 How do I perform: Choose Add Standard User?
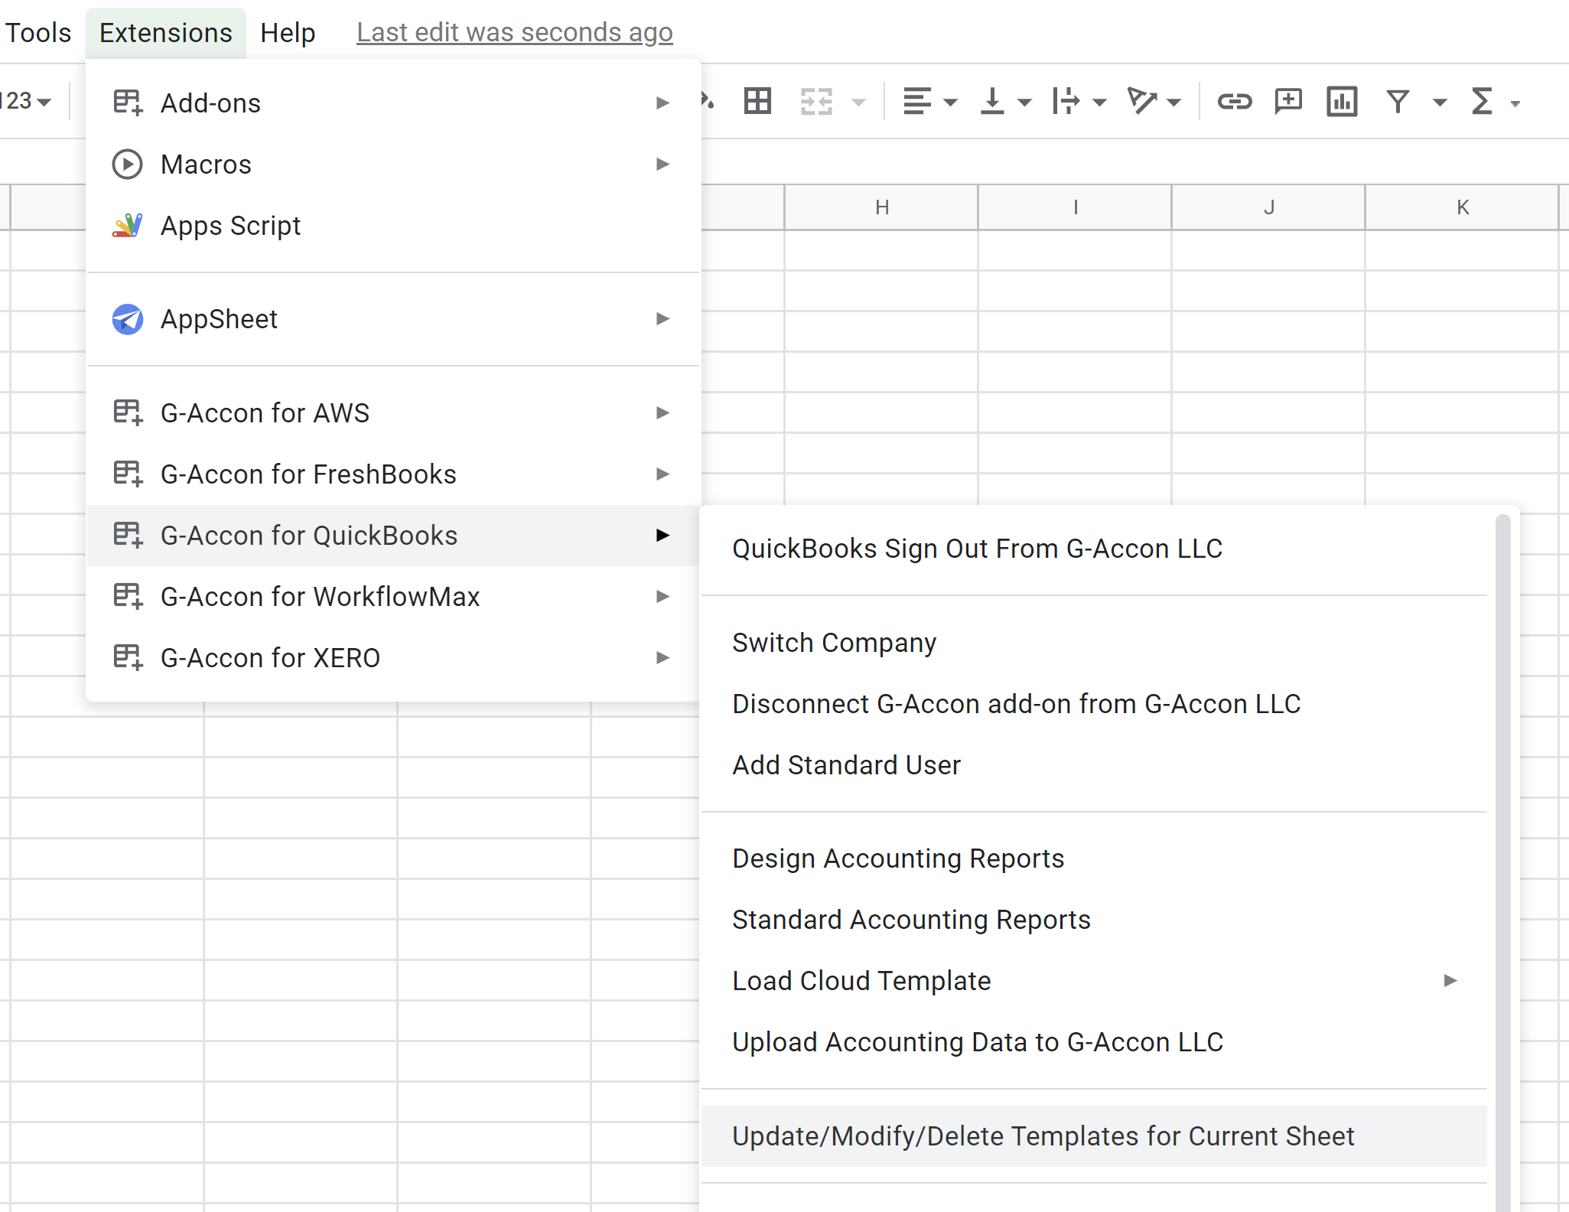[1094, 765]
